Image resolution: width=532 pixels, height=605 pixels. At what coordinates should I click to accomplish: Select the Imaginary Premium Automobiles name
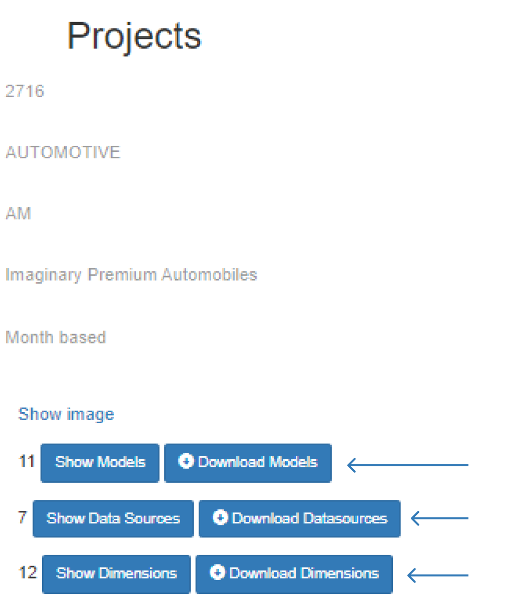(131, 275)
